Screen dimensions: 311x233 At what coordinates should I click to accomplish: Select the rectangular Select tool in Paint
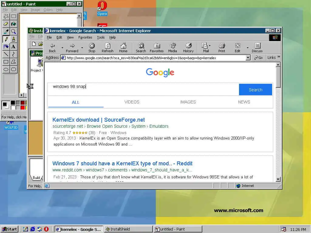point(13,16)
